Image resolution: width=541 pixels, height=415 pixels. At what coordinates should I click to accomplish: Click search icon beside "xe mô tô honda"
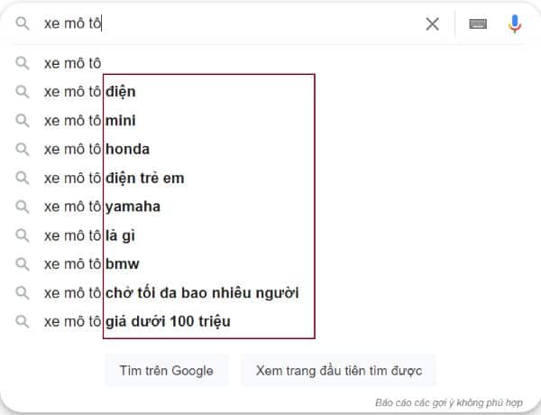23,149
